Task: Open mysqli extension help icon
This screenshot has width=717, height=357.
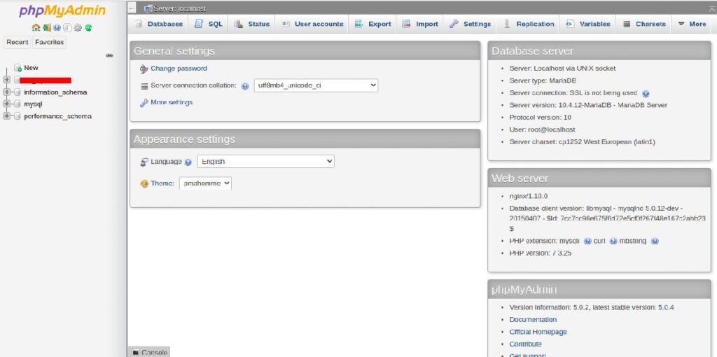Action: [587, 241]
